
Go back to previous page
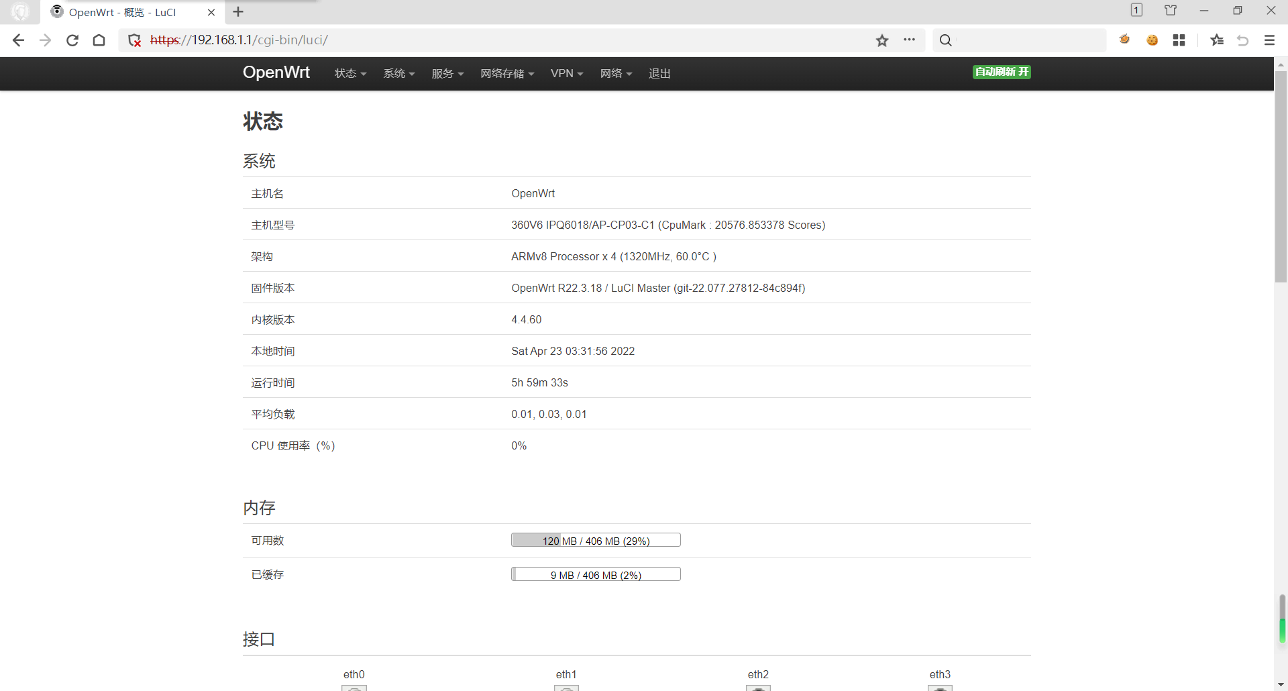(x=18, y=40)
